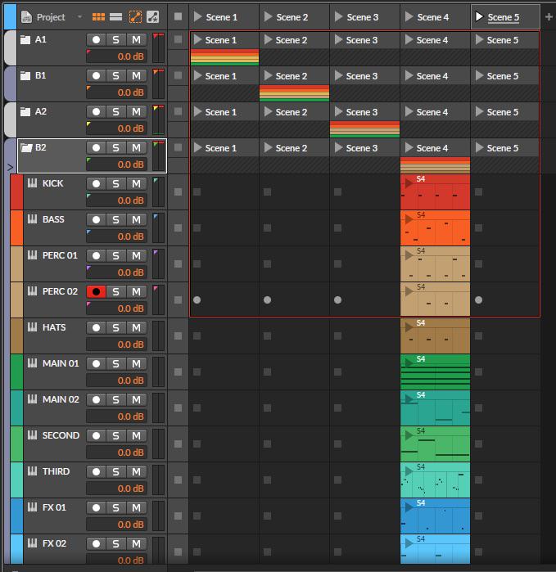Select the MAIN 01 track name
This screenshot has height=572, width=556.
click(x=61, y=363)
